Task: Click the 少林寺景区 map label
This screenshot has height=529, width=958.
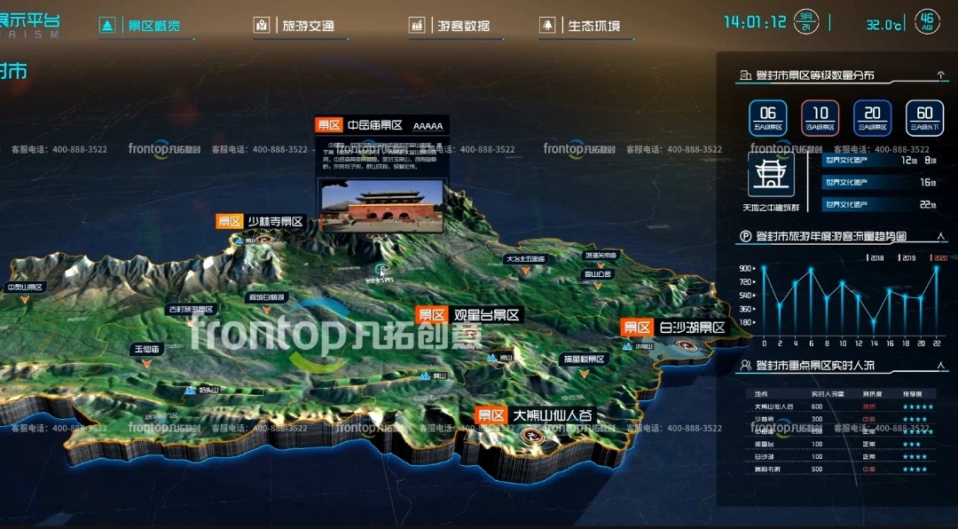Action: point(261,222)
